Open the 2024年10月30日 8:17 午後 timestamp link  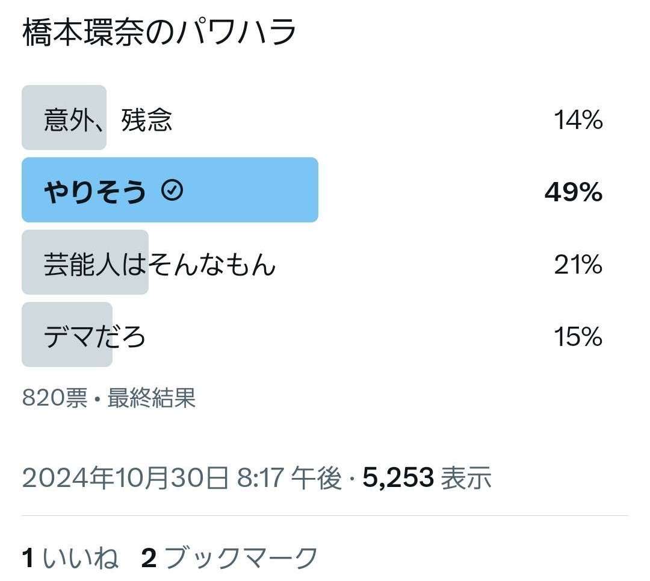tap(182, 478)
